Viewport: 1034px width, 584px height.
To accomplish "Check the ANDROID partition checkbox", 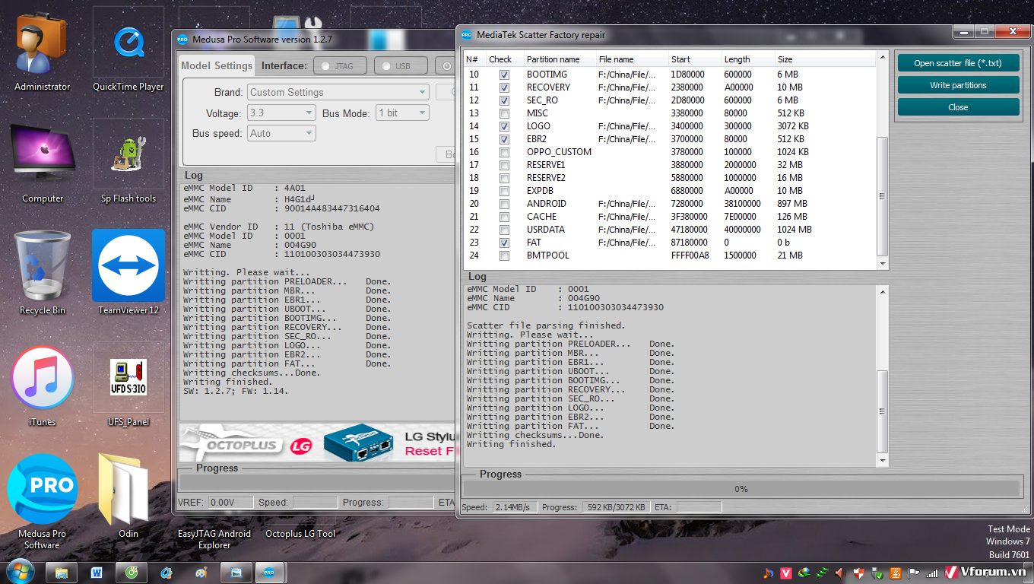I will [x=504, y=204].
